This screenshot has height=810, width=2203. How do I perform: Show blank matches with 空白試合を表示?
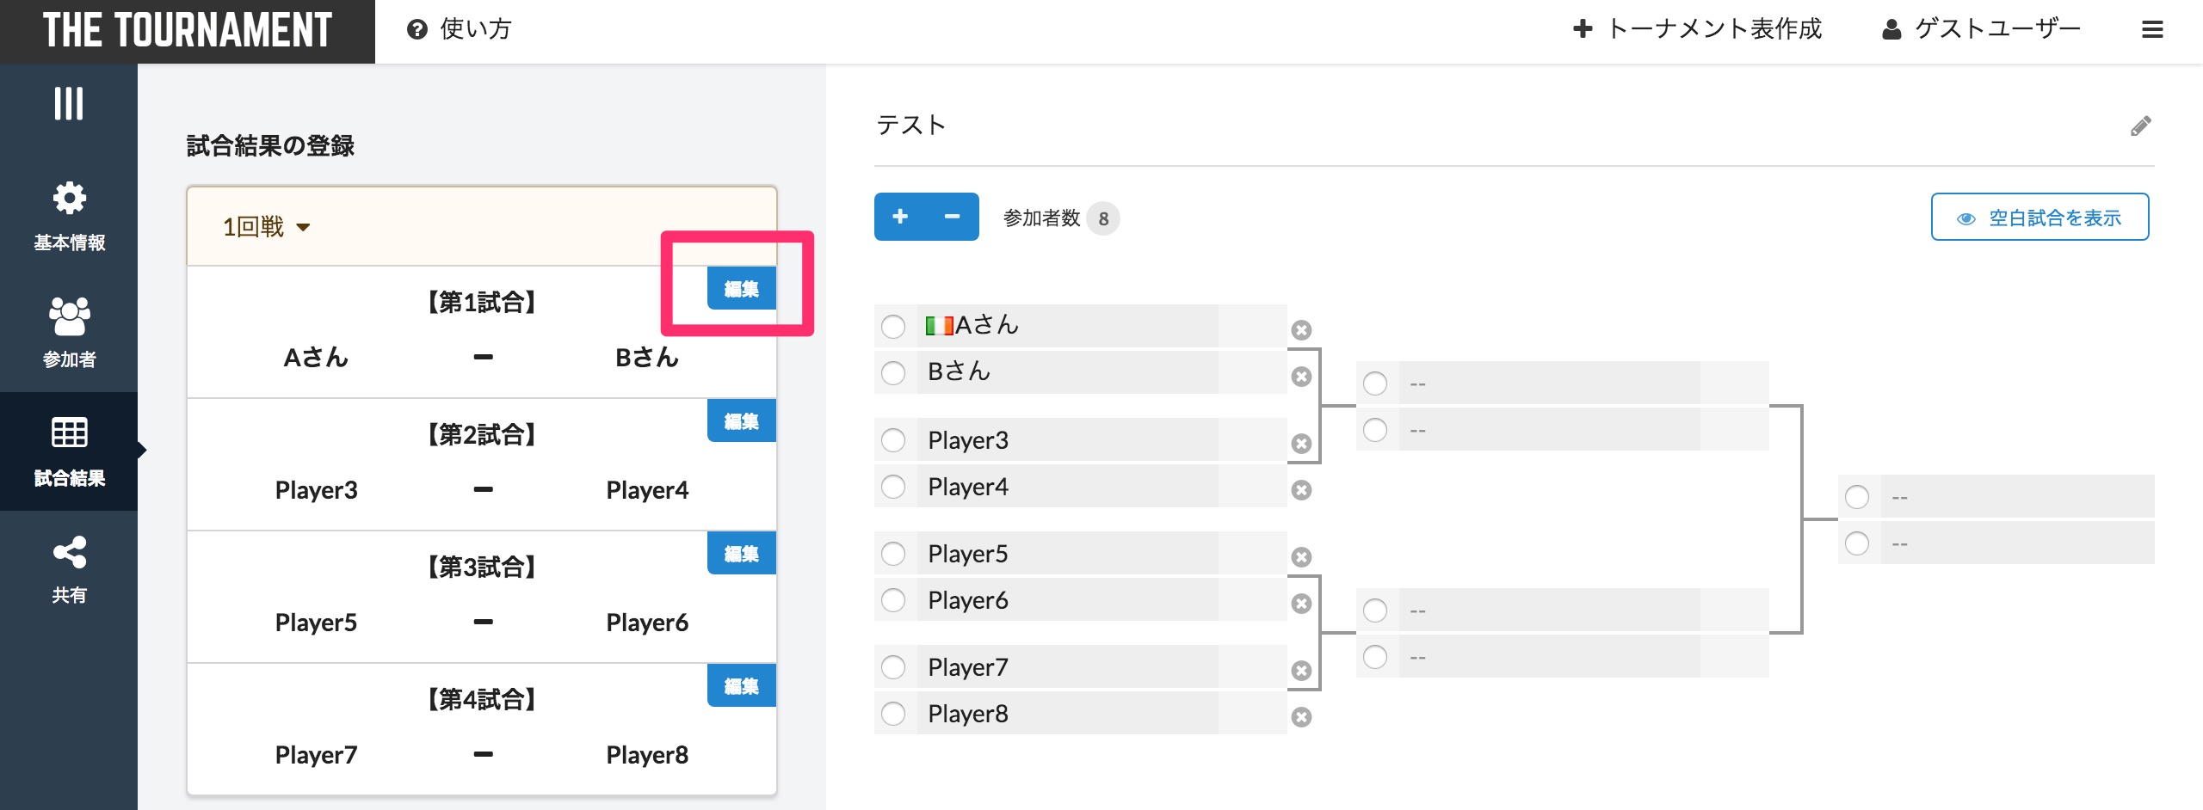(x=2039, y=218)
